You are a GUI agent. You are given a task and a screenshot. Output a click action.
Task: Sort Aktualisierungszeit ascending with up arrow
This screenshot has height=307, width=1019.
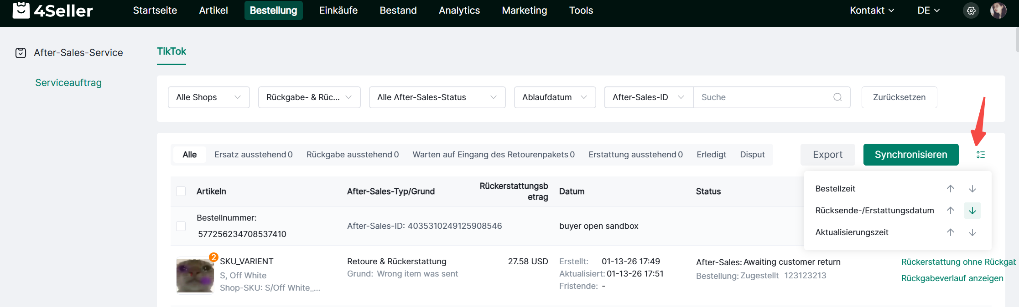pyautogui.click(x=951, y=232)
